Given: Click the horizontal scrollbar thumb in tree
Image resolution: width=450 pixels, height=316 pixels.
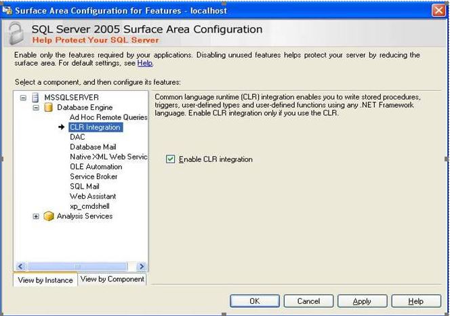Looking at the screenshot, I should (x=77, y=266).
